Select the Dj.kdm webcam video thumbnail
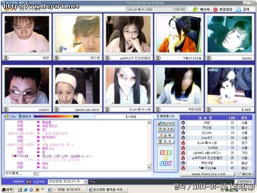The height and width of the screenshot is (193, 257). pyautogui.click(x=230, y=34)
